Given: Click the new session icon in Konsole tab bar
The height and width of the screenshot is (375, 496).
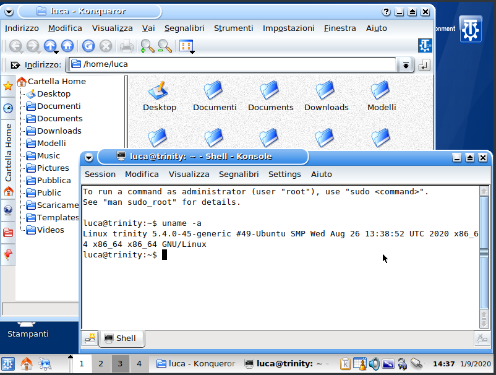Looking at the screenshot, I should (90, 338).
